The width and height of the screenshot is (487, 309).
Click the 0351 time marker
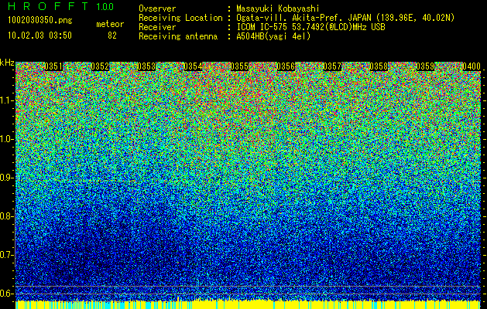tap(53, 66)
